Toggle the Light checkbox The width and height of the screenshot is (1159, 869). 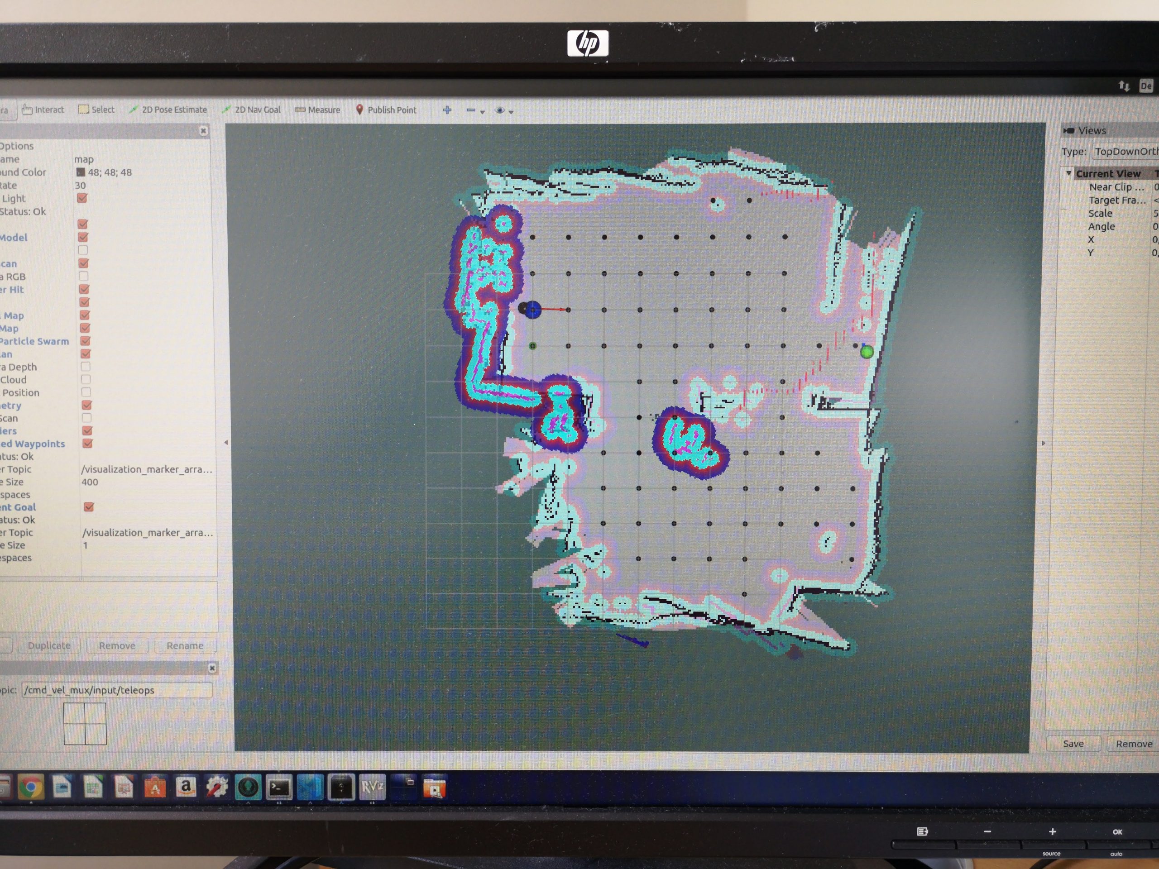tap(82, 198)
